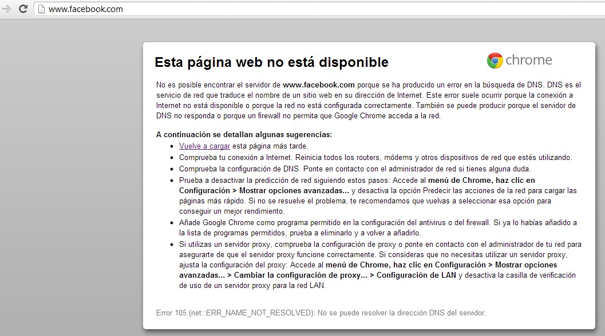Click the 'Vuelve a cargar' link
The width and height of the screenshot is (605, 336).
coord(204,146)
